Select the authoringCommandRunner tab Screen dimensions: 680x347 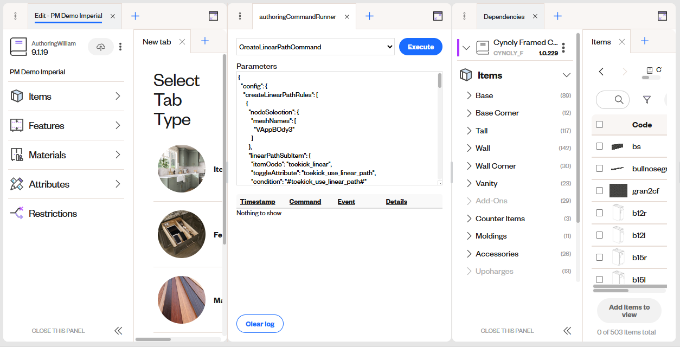tap(297, 16)
